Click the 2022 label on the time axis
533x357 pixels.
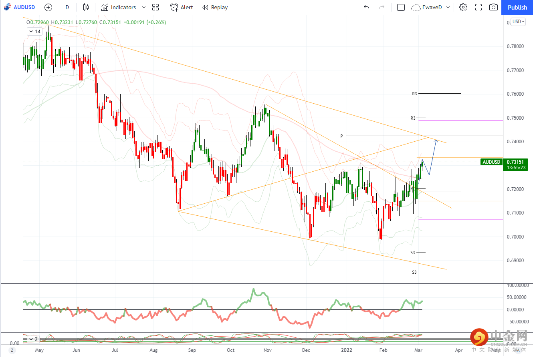(x=346, y=350)
